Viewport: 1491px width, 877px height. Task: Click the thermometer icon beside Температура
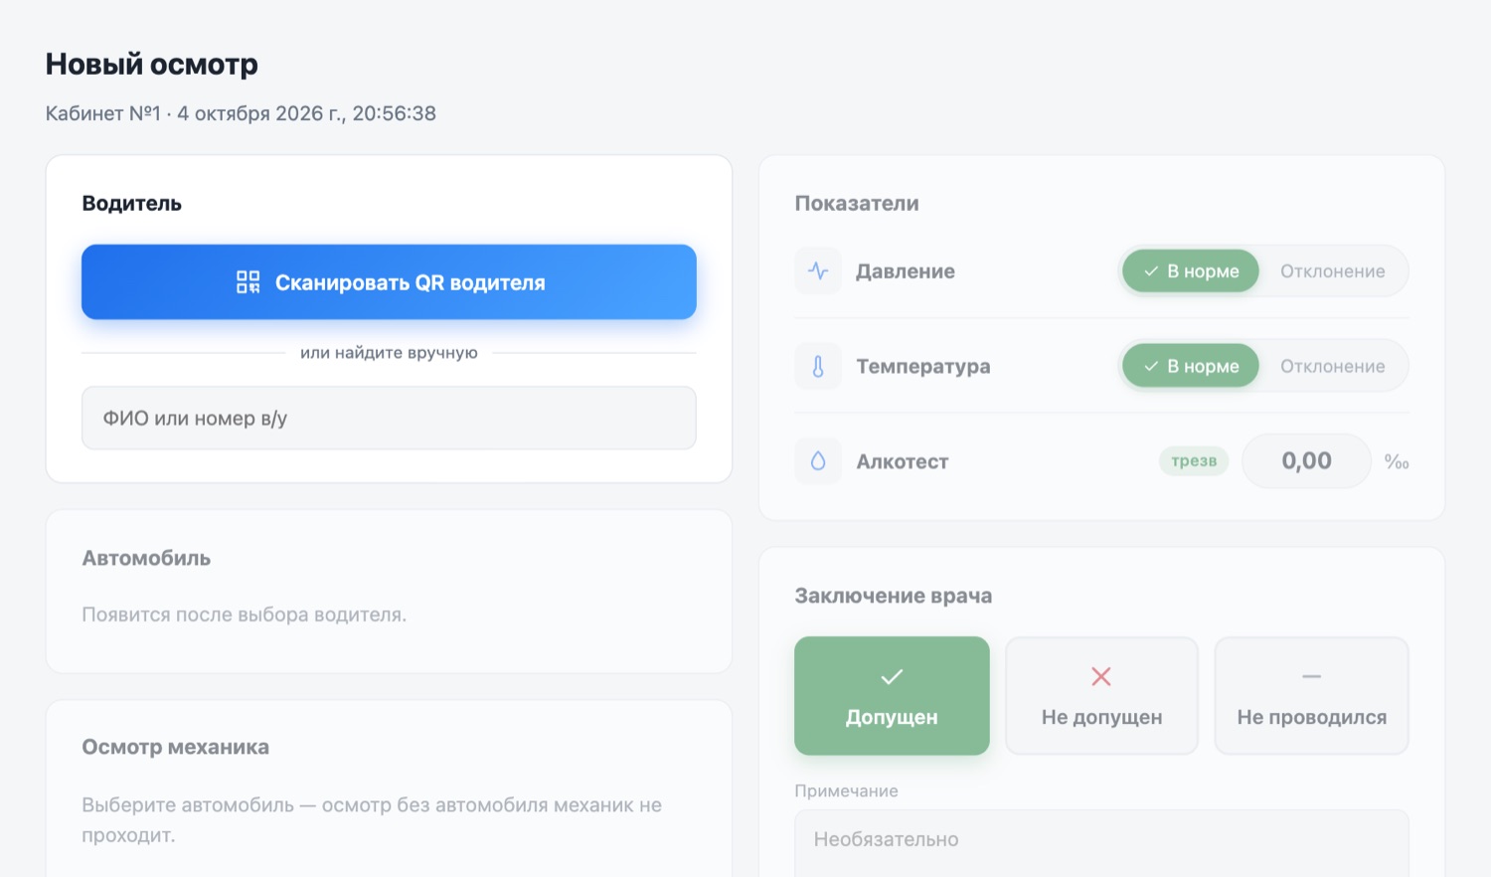click(x=818, y=366)
